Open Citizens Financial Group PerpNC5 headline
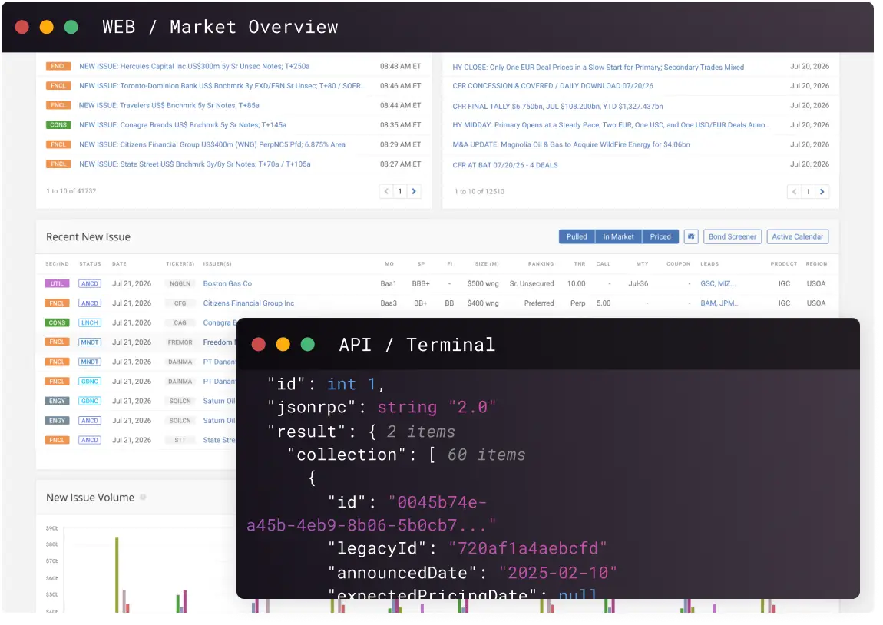 click(213, 145)
